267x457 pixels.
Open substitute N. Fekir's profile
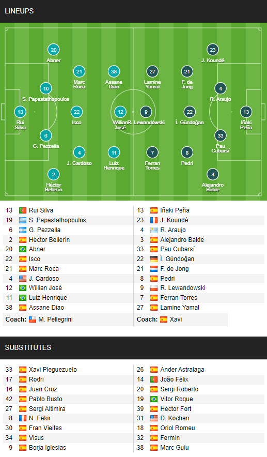click(x=40, y=418)
